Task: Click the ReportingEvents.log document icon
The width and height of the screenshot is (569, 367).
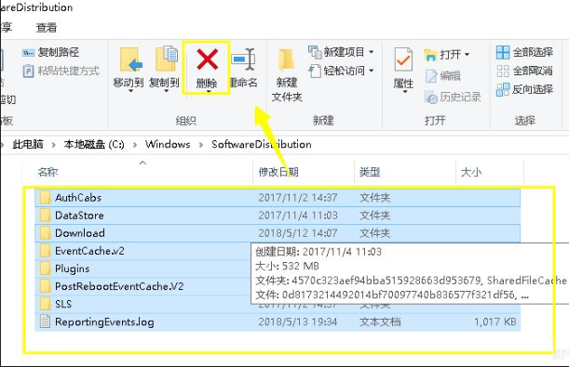Action: (45, 321)
